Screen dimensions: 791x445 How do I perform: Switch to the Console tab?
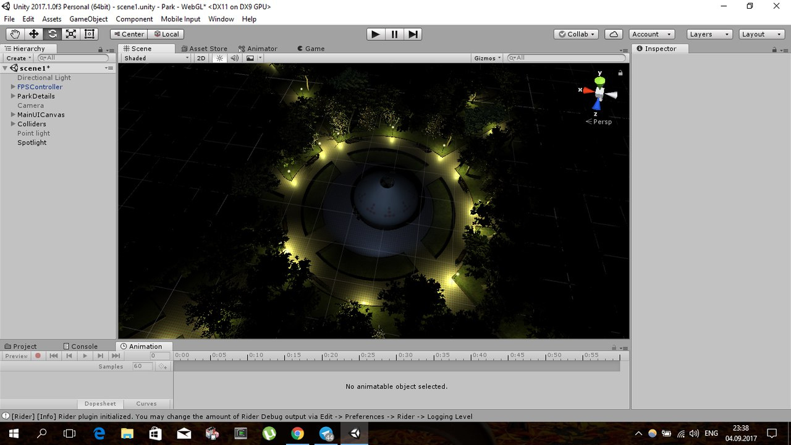click(80, 346)
